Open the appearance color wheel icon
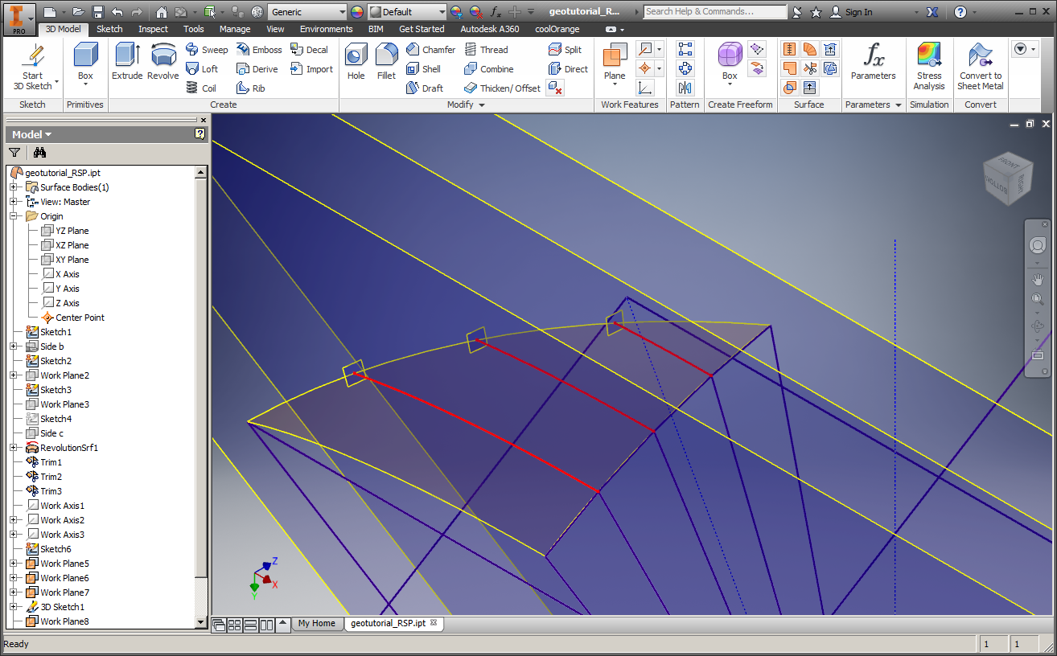Viewport: 1057px width, 656px height. (x=357, y=12)
